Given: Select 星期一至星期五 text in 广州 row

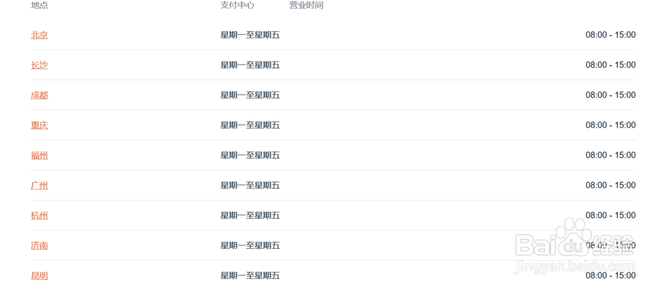Looking at the screenshot, I should [x=250, y=185].
